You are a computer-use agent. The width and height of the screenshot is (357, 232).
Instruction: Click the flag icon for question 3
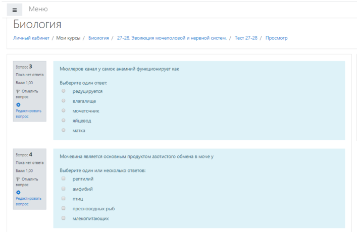tap(18, 91)
